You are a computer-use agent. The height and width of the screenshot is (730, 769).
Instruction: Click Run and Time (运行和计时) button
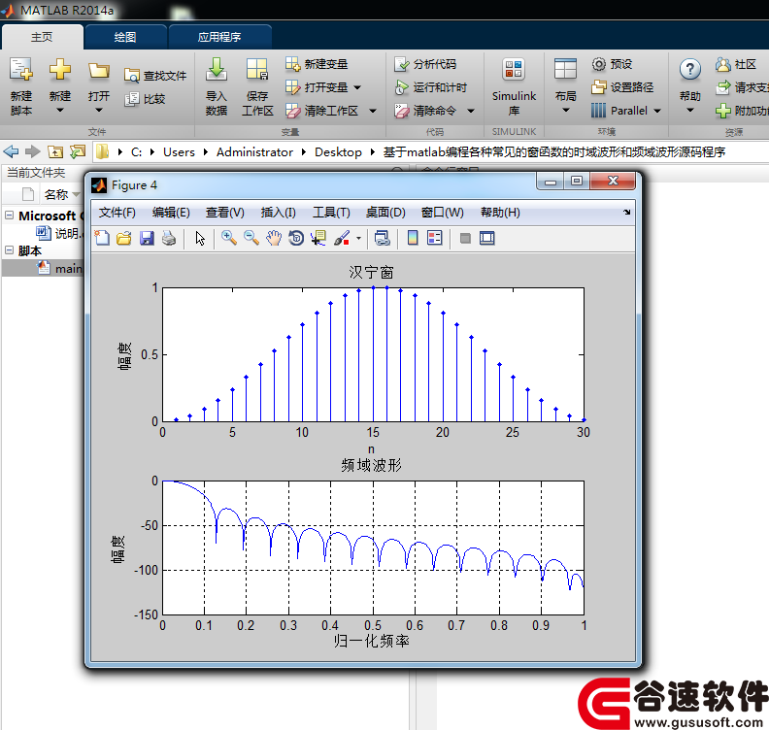coord(430,87)
